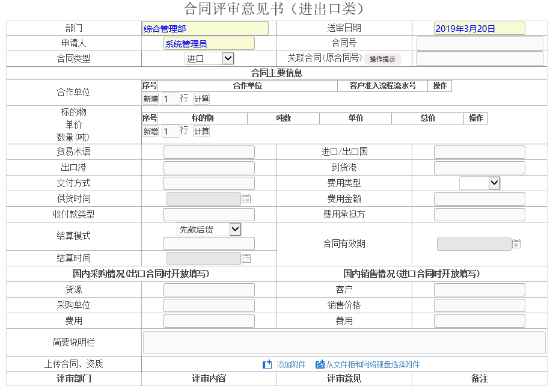Click the 送审日期 date field
Viewport: 550px width, 386px height.
(479, 28)
